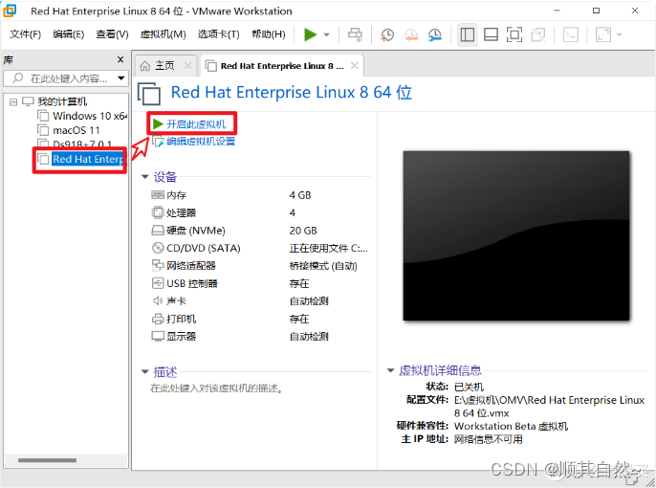Screen dimensions: 656x488
Task: Click the revert to snapshot icon
Action: point(411,34)
